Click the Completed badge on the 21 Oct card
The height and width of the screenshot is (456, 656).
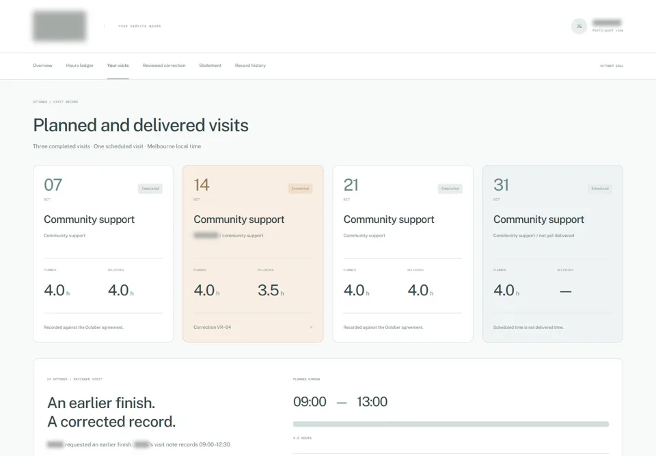click(x=450, y=189)
